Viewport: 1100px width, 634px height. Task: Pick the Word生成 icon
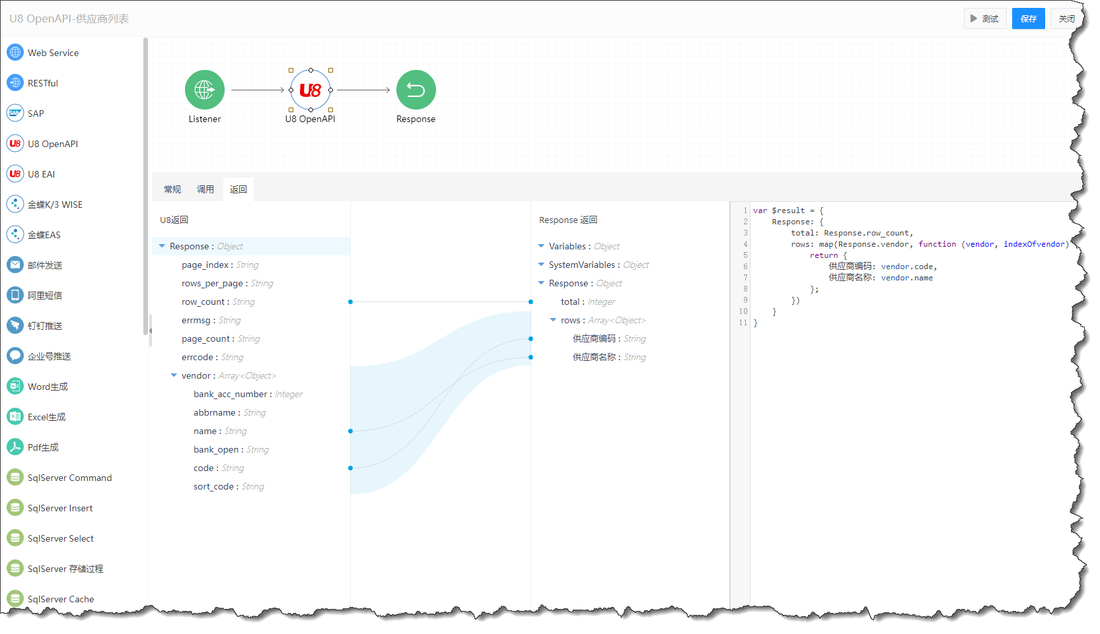pos(15,386)
